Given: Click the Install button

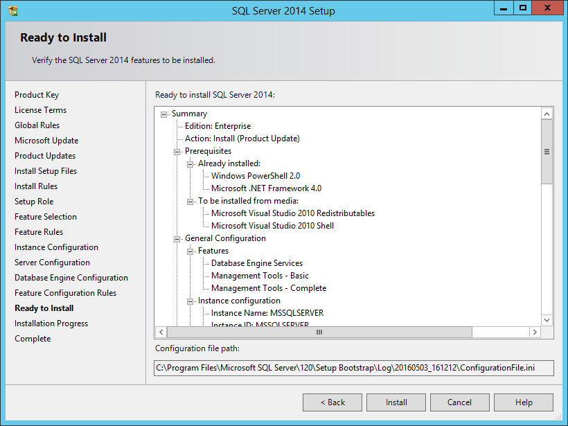Looking at the screenshot, I should click(x=396, y=402).
